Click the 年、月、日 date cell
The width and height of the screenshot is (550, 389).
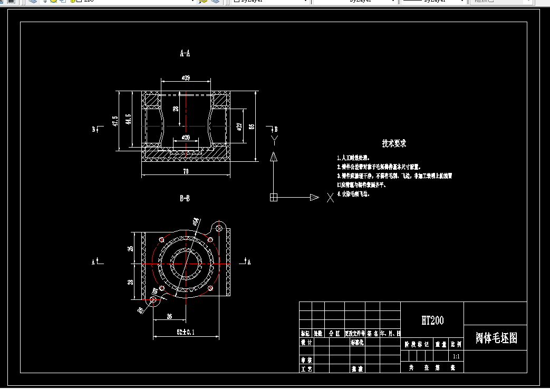pos(390,333)
